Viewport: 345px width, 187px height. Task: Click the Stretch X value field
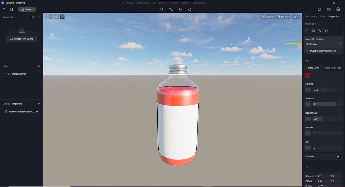323,176
